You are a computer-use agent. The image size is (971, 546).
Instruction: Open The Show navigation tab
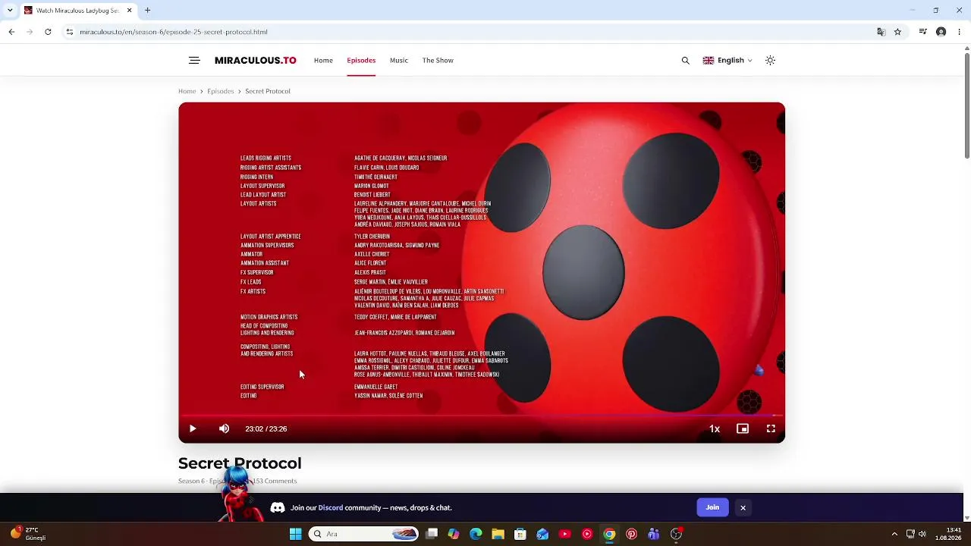pos(438,61)
